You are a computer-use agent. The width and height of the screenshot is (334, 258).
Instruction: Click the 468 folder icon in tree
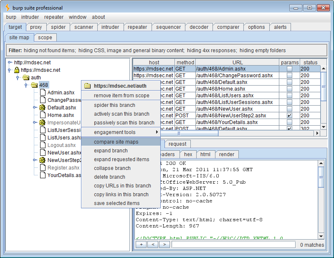click(x=34, y=85)
